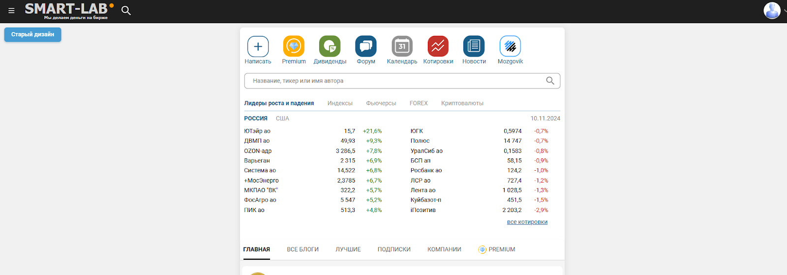This screenshot has width=787, height=275.
Task: Open the ДВМП ао quote
Action: pyautogui.click(x=257, y=141)
